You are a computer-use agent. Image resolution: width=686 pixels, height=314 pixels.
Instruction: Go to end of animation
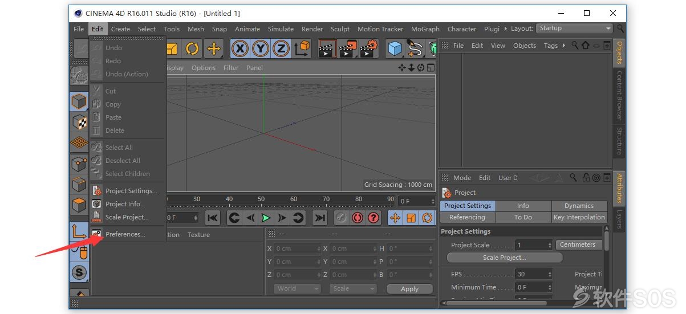[320, 218]
